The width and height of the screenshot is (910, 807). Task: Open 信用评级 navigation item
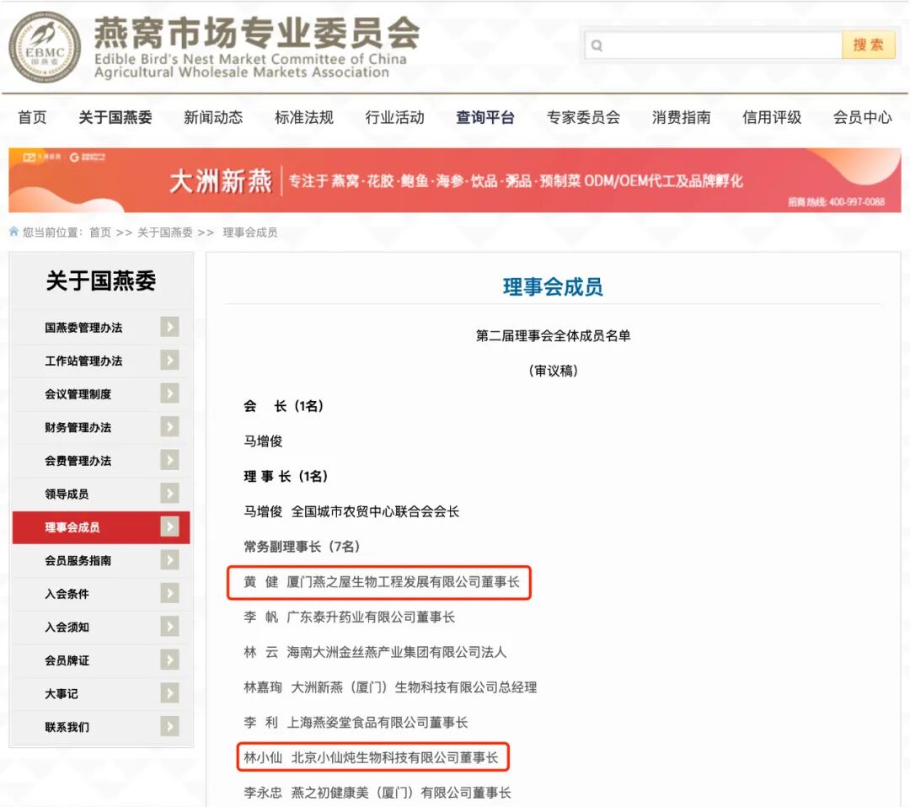(x=772, y=117)
